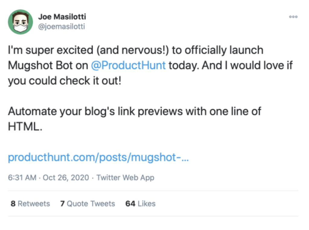Open the tweet's more options ellipsis menu
The width and height of the screenshot is (309, 230).
(293, 17)
